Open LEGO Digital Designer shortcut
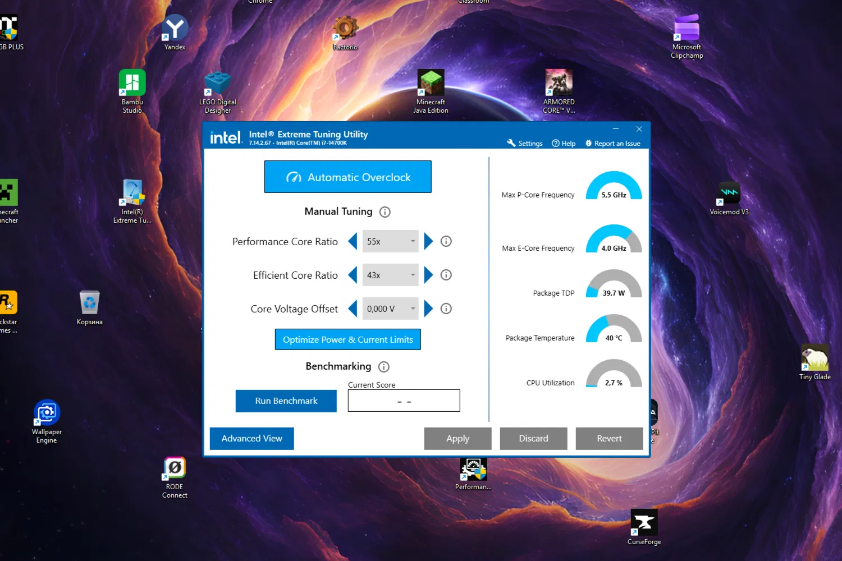Screen dimensions: 842x561 [x=218, y=91]
